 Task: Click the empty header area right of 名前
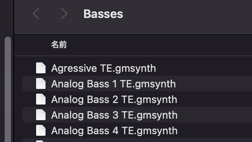click(x=159, y=44)
